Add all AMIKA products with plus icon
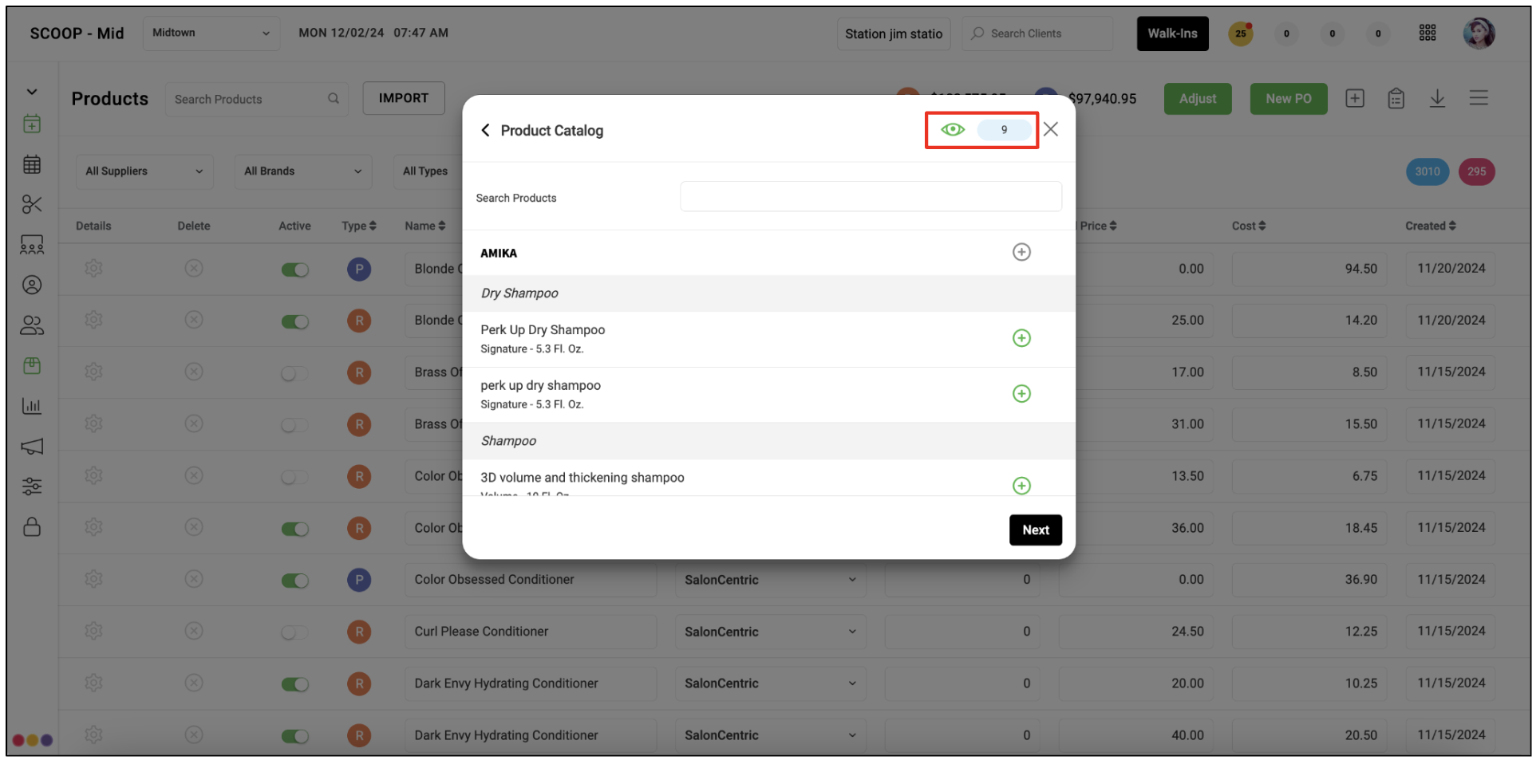 [1021, 252]
